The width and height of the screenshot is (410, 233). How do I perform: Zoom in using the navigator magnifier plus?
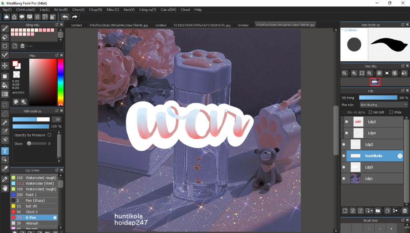354,73
